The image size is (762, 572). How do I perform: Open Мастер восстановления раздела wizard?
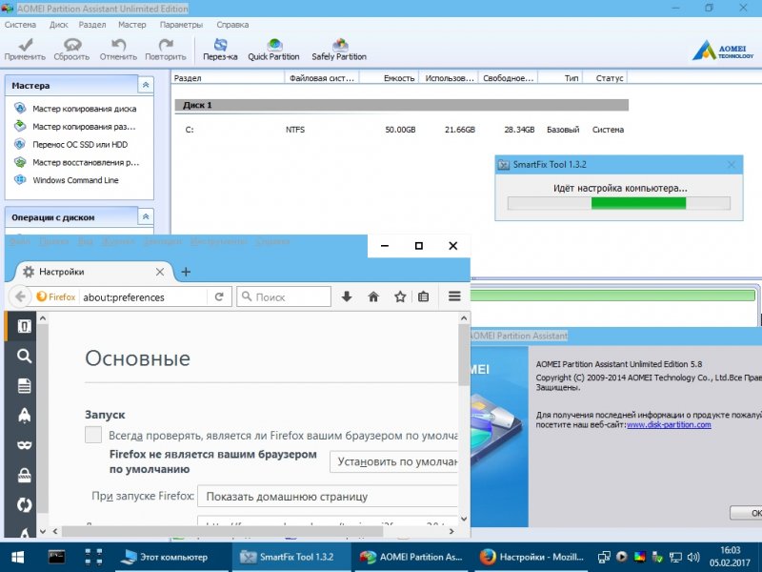86,162
